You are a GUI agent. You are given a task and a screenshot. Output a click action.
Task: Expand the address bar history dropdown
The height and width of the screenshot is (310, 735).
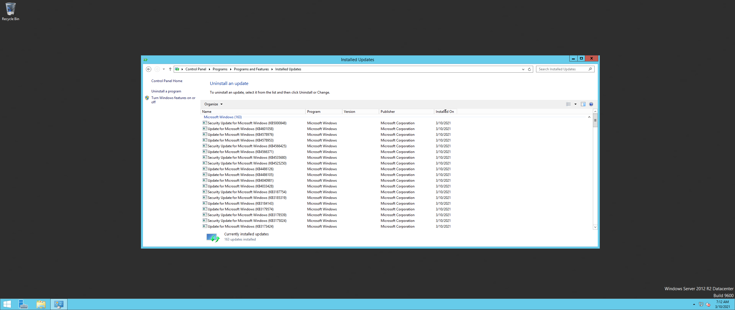pos(523,69)
